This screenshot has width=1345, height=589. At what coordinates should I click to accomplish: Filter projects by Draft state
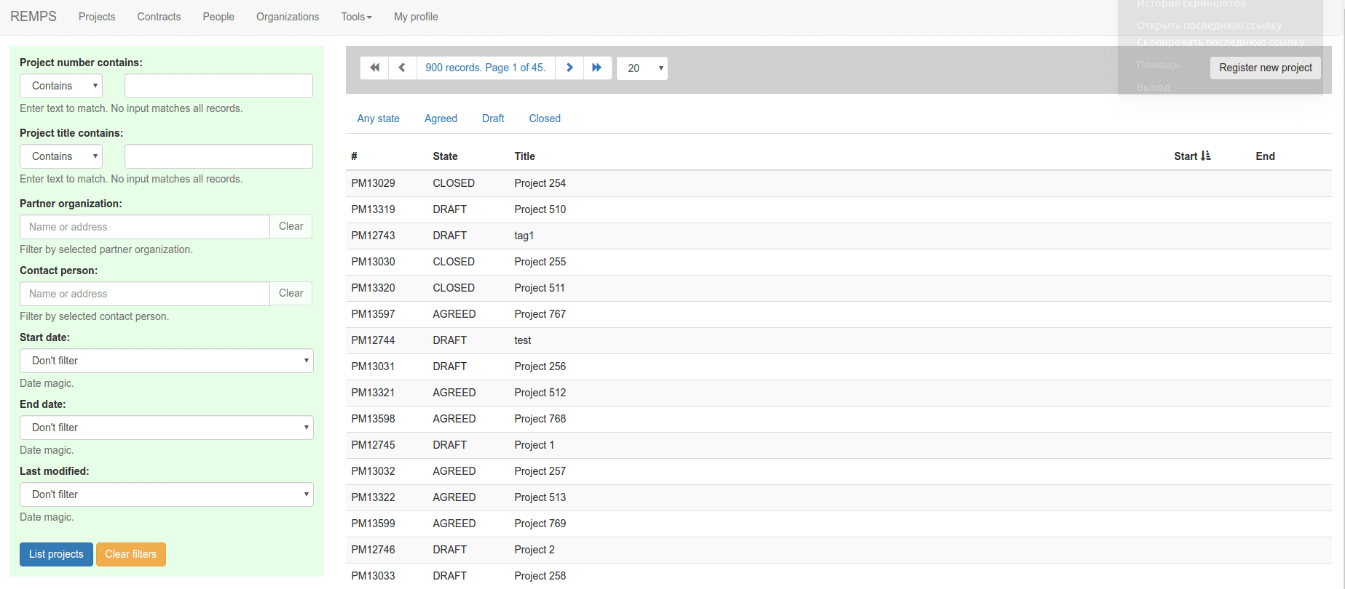(x=493, y=119)
